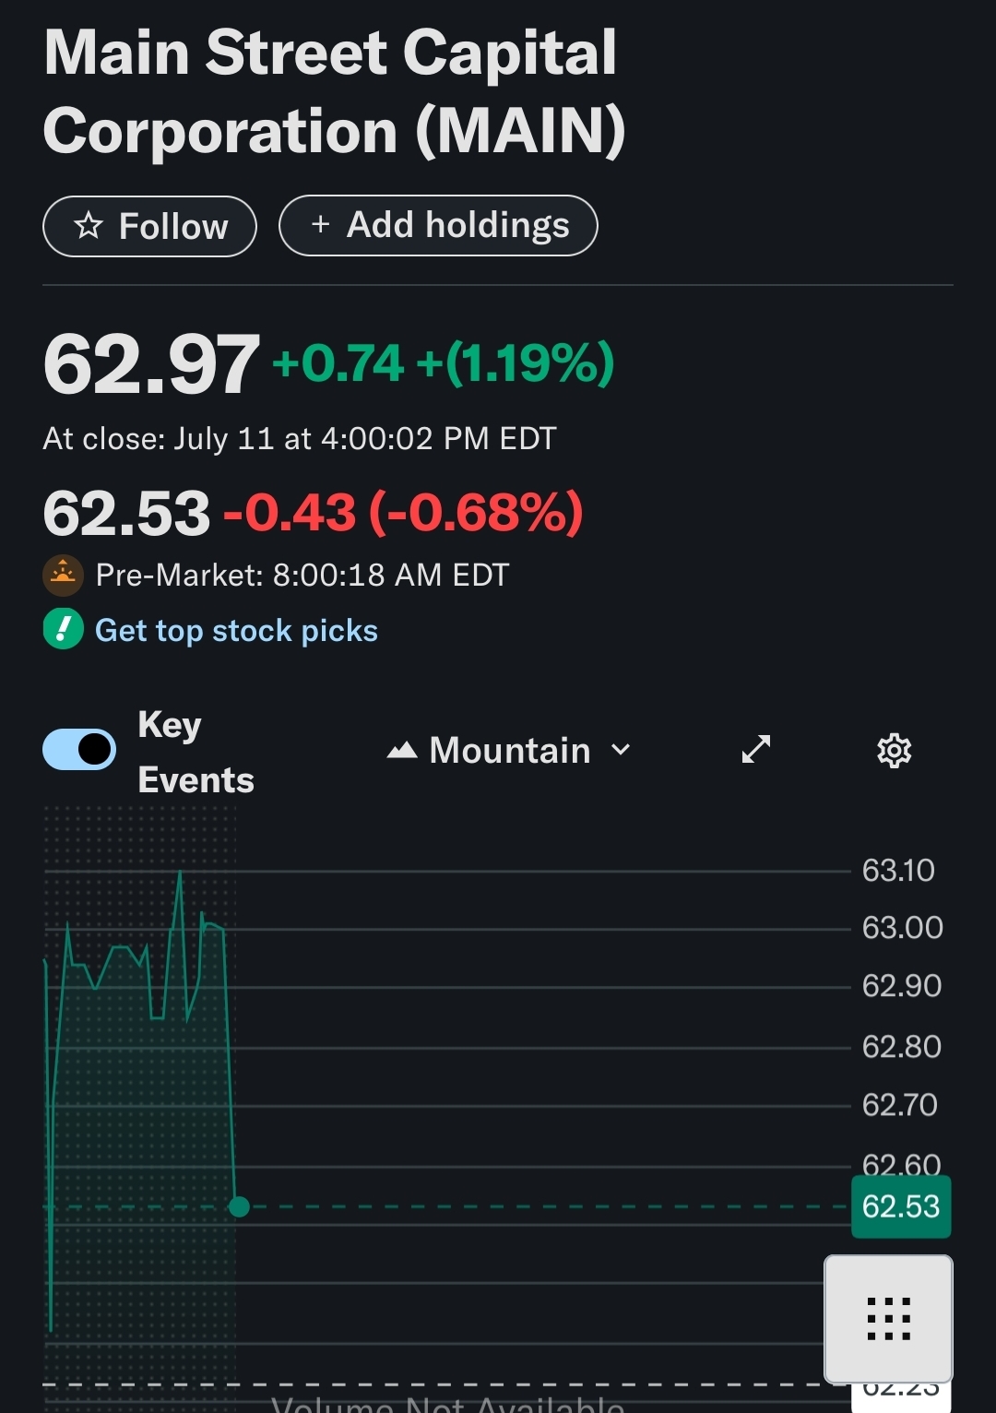The width and height of the screenshot is (996, 1413).
Task: Tap the 62.80 axis label
Action: coord(902,1047)
